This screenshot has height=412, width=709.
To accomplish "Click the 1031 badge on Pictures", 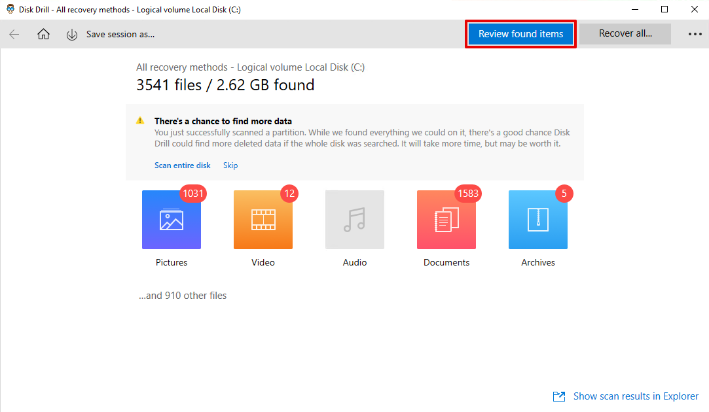I will (x=193, y=194).
